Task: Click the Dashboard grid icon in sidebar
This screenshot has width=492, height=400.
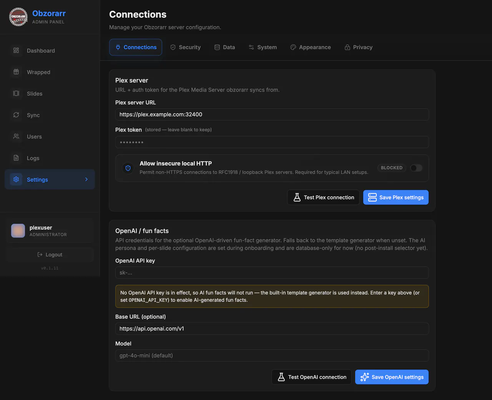Action: pyautogui.click(x=16, y=50)
